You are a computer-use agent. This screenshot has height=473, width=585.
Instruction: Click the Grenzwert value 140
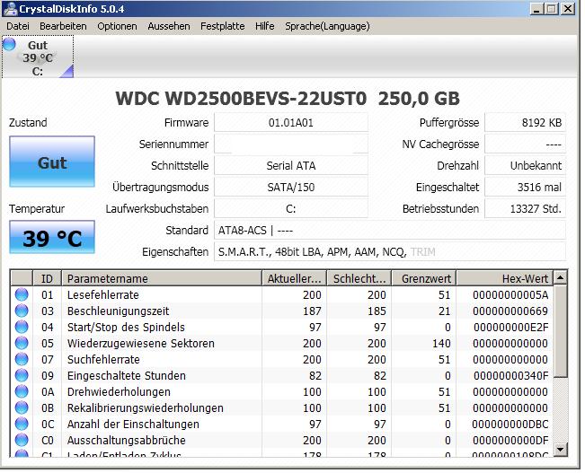coord(442,343)
